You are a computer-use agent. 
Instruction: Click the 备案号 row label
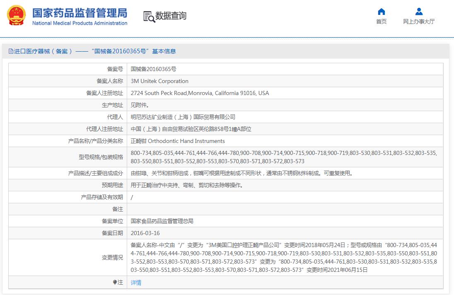pyautogui.click(x=115, y=69)
